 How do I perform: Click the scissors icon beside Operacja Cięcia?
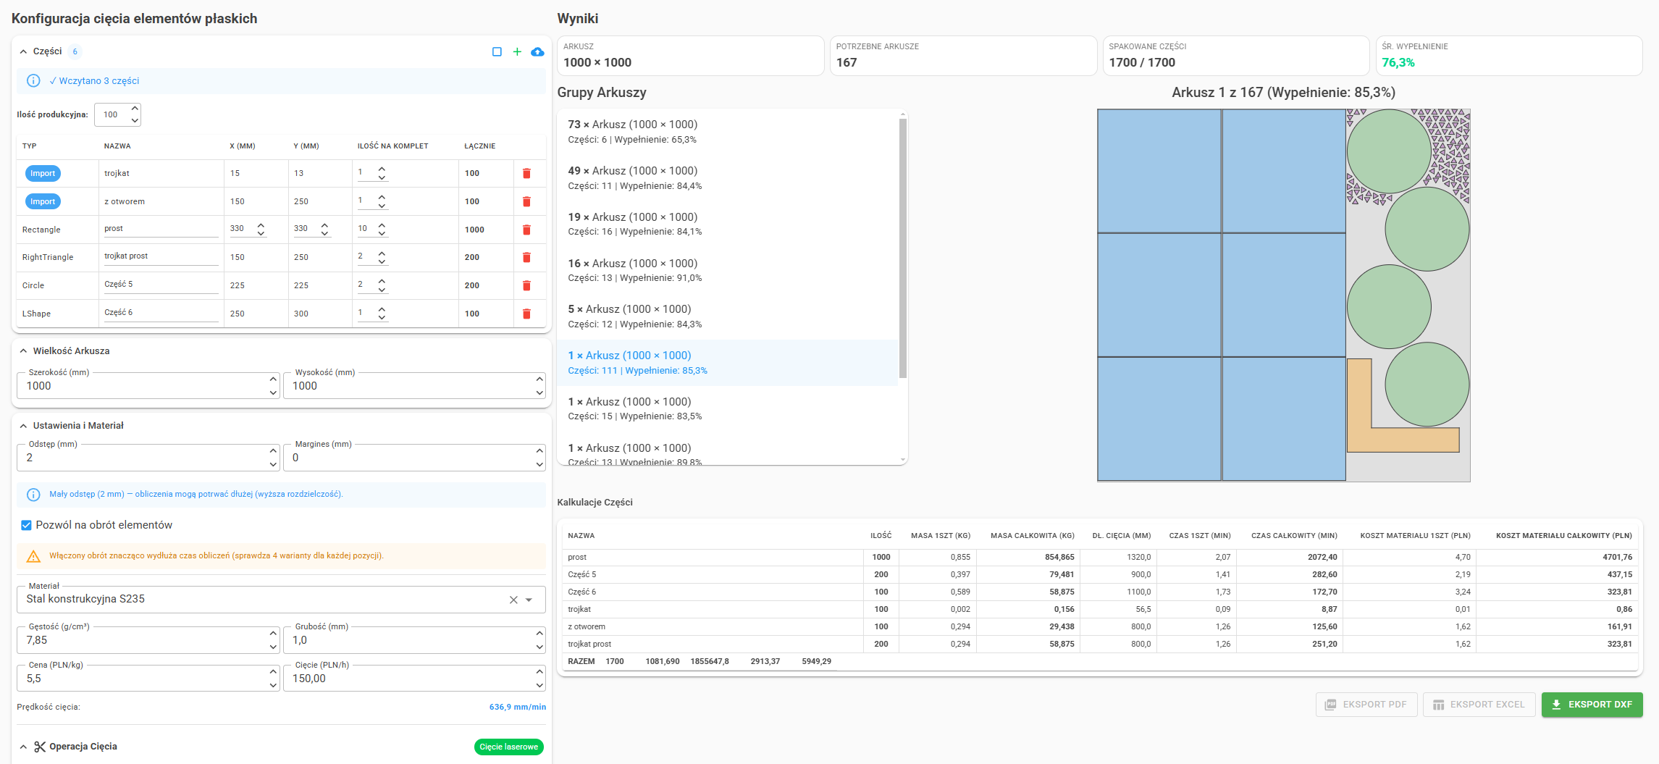click(x=41, y=746)
